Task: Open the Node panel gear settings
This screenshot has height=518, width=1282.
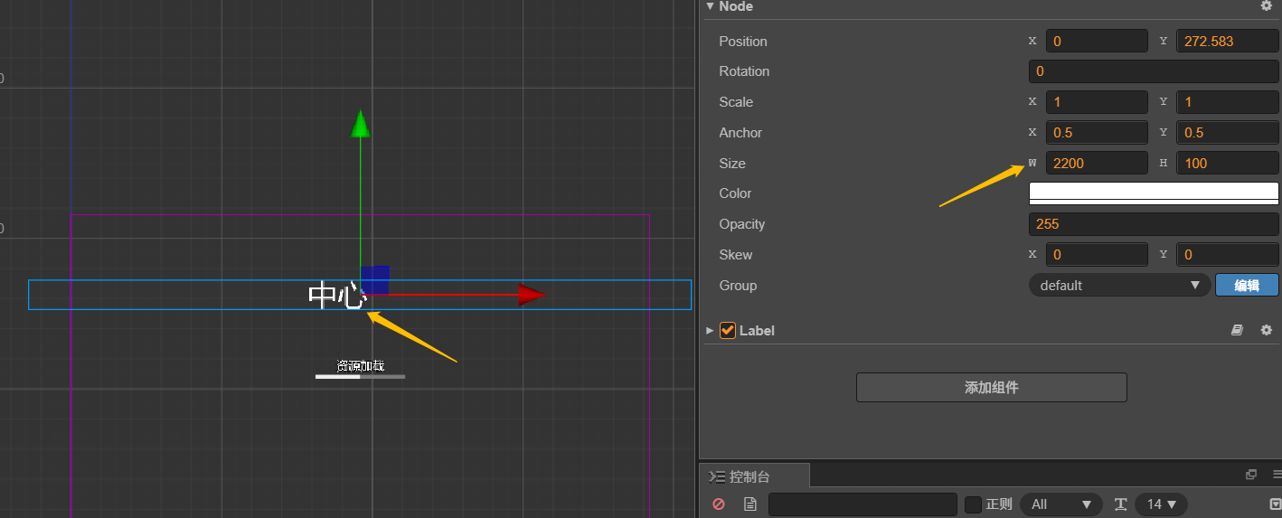Action: pos(1266,5)
